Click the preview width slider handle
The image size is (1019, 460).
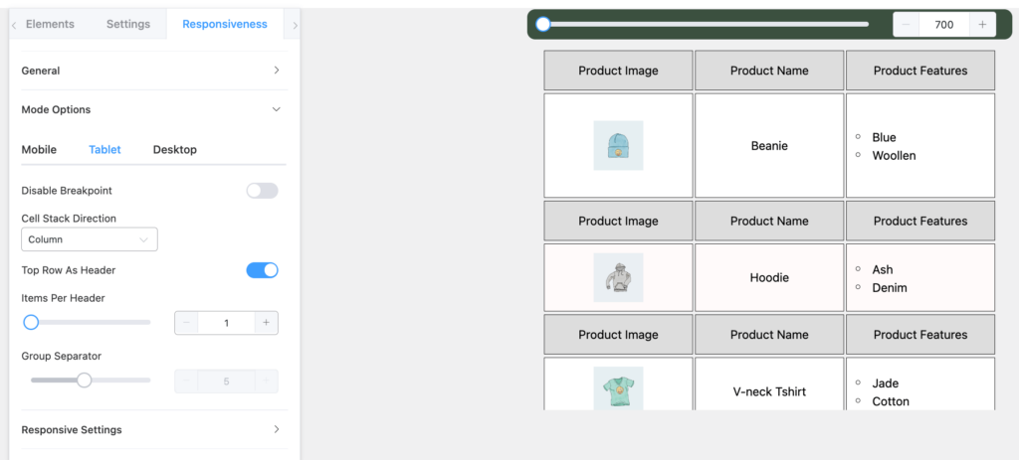coord(543,25)
